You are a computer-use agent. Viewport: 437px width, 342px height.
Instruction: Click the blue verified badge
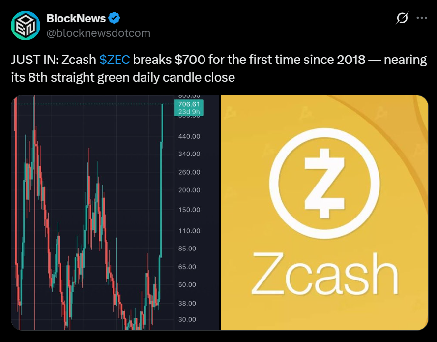tap(115, 19)
